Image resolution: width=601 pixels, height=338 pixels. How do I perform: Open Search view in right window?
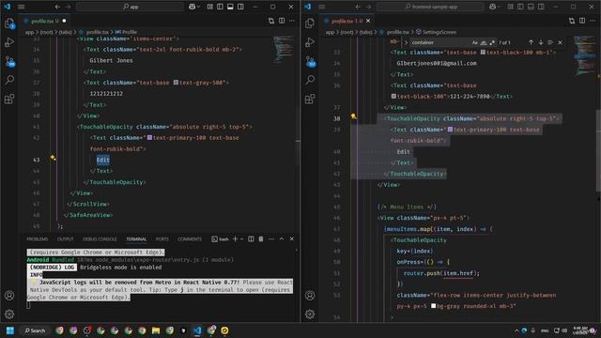[x=310, y=80]
